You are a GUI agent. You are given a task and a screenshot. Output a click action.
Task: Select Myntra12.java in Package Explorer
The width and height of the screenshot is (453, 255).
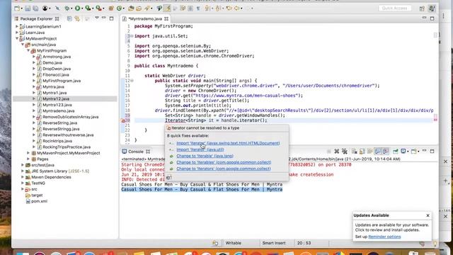(56, 99)
